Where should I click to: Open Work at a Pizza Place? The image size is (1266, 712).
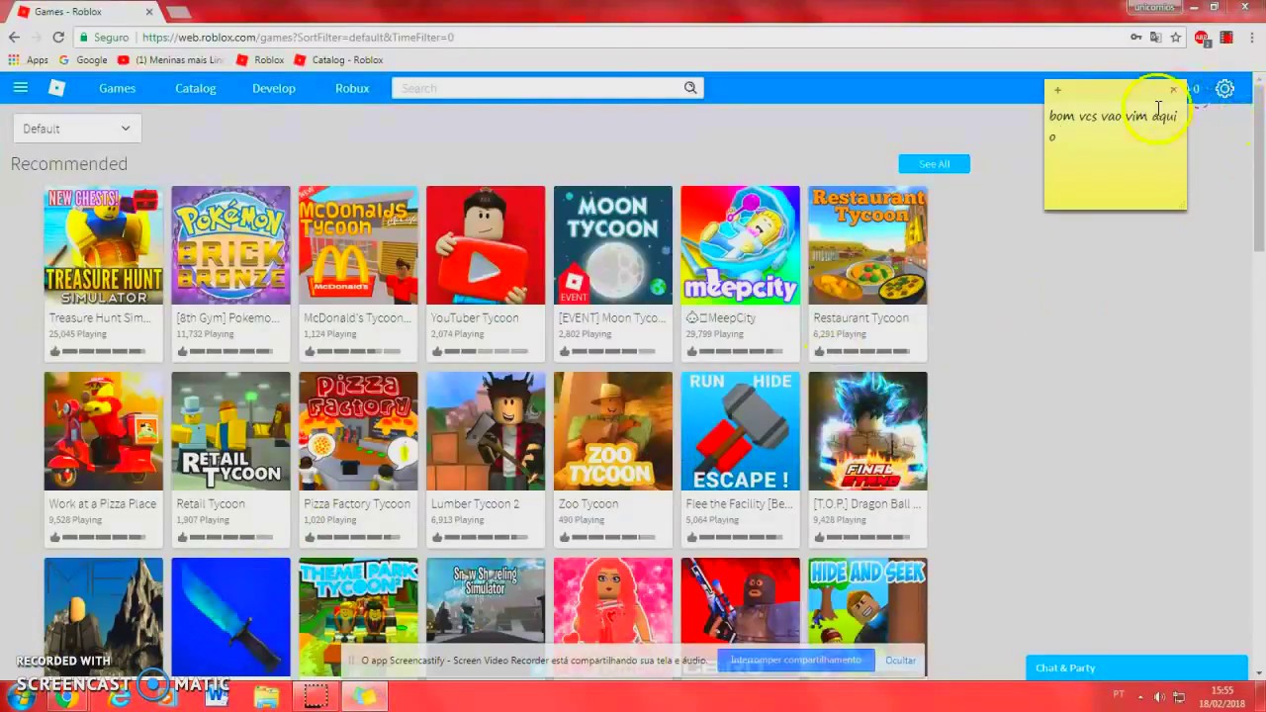click(x=103, y=459)
